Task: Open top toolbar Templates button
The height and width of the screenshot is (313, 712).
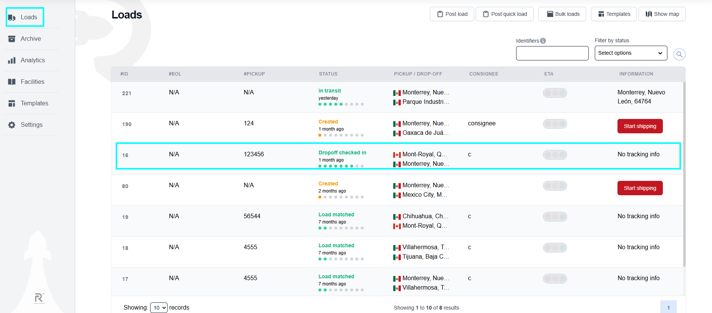Action: pos(614,14)
